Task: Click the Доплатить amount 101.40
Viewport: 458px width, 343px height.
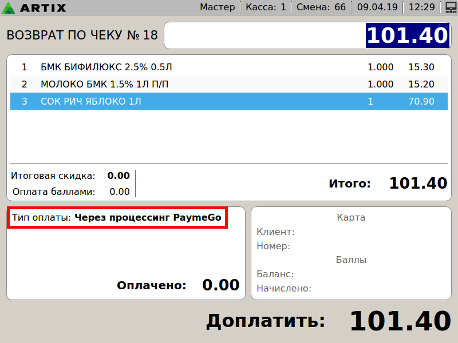Action: click(400, 321)
